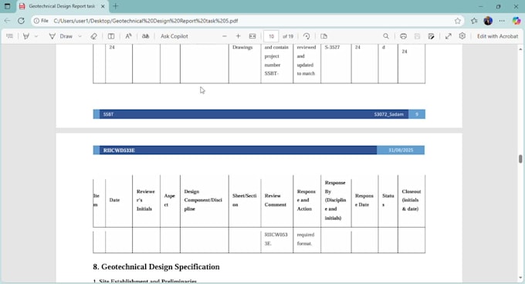Click the translate icon
The width and height of the screenshot is (525, 284).
coord(145,36)
